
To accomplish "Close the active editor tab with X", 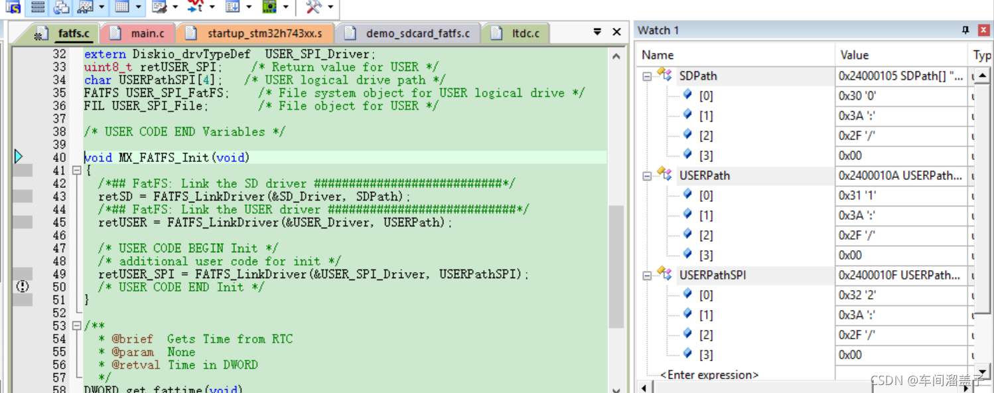I will point(616,32).
